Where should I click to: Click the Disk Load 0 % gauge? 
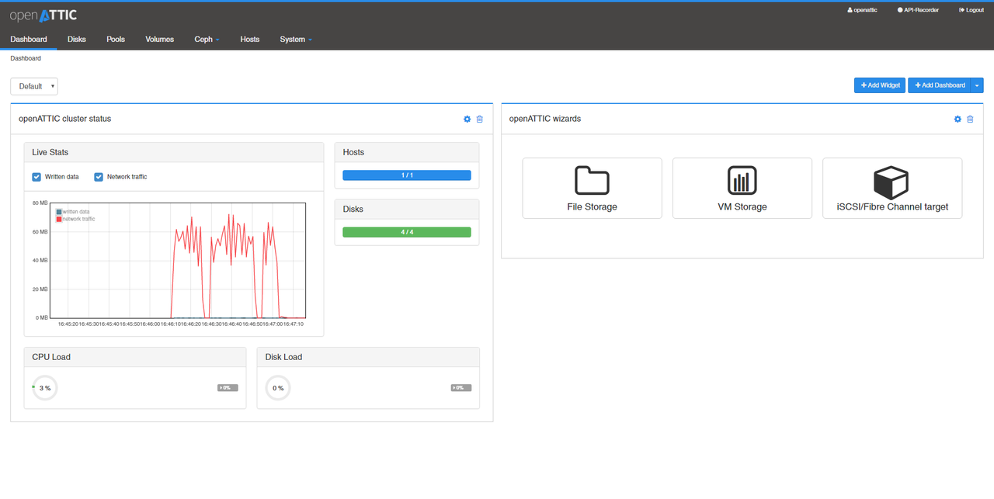point(278,388)
